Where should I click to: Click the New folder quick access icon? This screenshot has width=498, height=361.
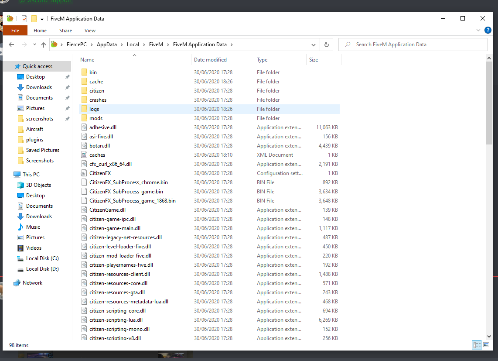coord(34,19)
